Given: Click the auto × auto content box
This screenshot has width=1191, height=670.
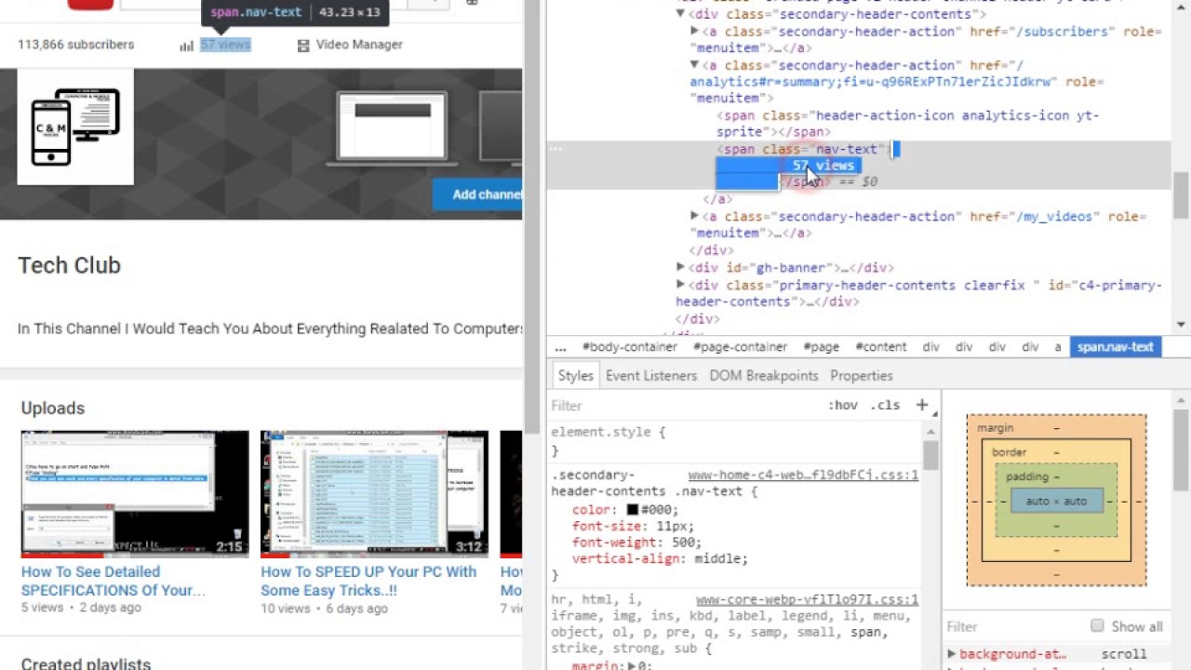Looking at the screenshot, I should tap(1056, 502).
